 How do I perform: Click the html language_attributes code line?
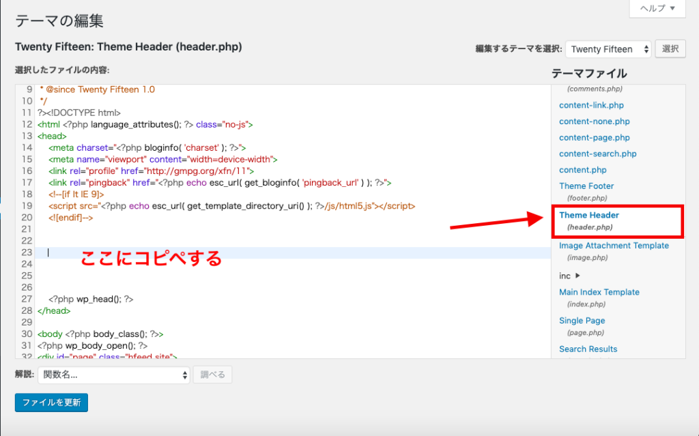[x=145, y=124]
